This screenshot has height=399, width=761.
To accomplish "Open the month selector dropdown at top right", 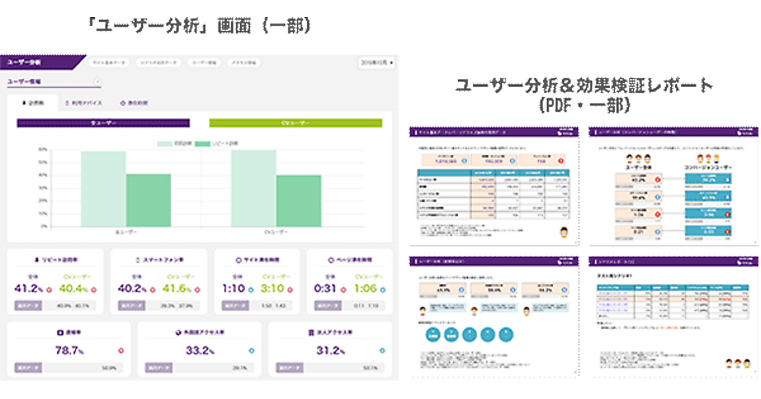I will (x=377, y=63).
